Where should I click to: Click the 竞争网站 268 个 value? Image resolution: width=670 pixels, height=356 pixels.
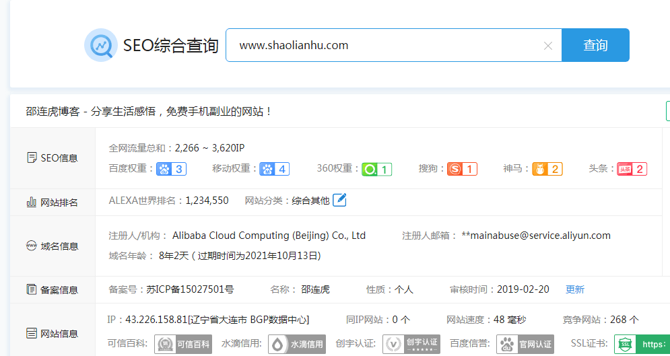click(x=625, y=319)
